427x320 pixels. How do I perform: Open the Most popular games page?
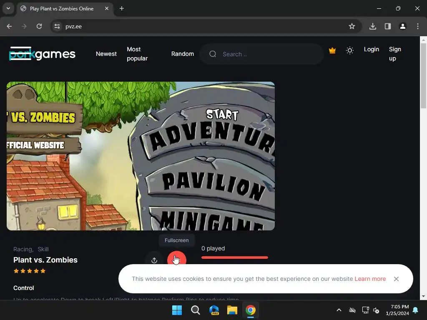(137, 54)
